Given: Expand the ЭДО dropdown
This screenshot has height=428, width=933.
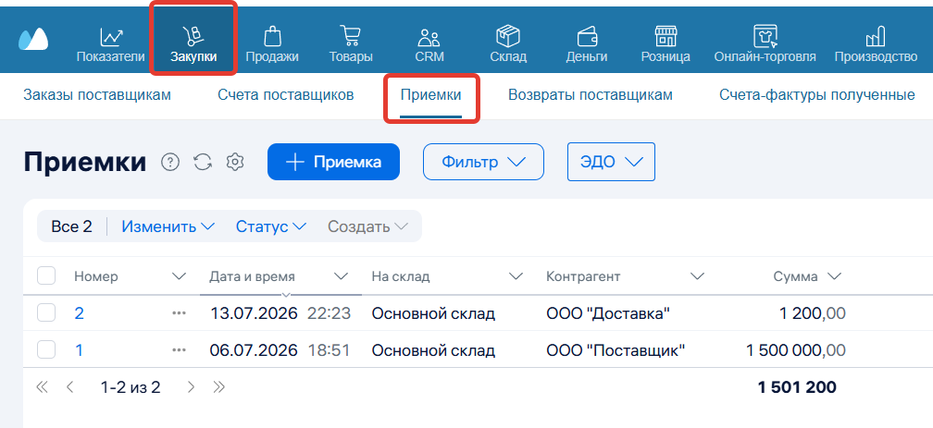Looking at the screenshot, I should coord(611,162).
